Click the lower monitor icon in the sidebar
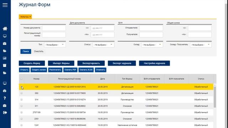 tap(5, 83)
